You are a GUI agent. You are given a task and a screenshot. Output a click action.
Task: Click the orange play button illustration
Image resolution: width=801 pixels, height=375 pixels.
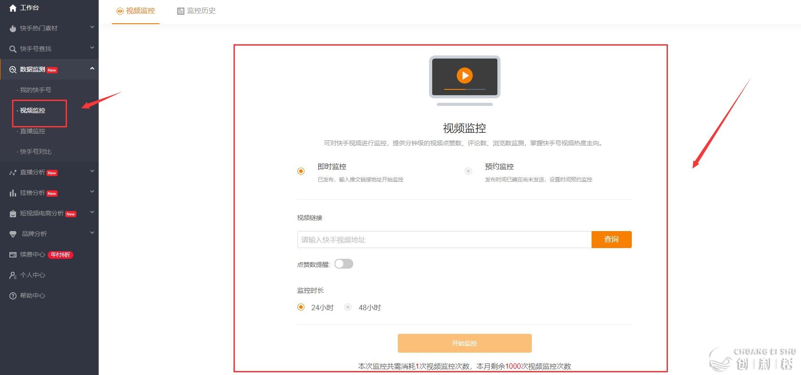tap(465, 76)
